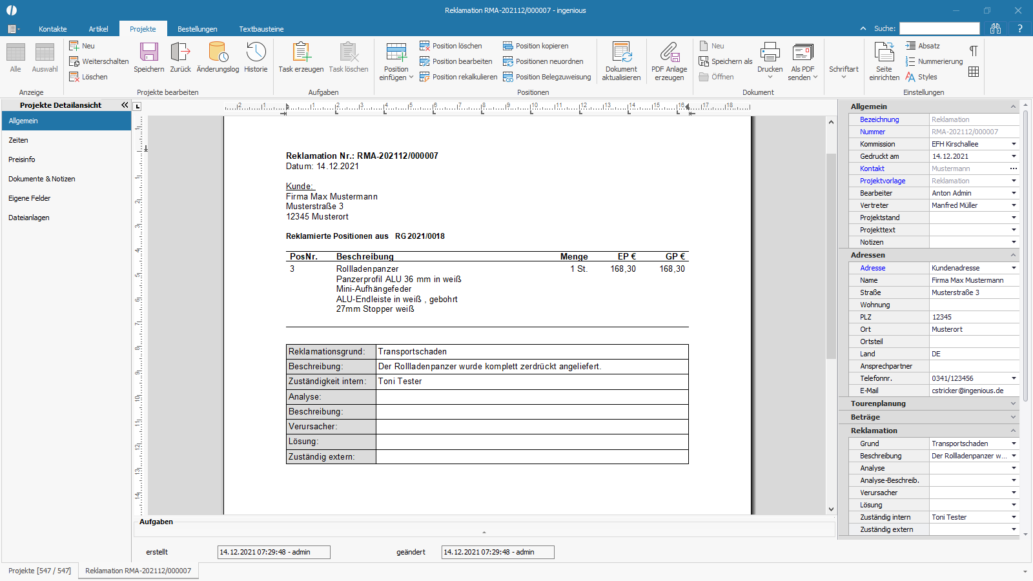Open the Änderungslog icon
1033x581 pixels.
[218, 52]
